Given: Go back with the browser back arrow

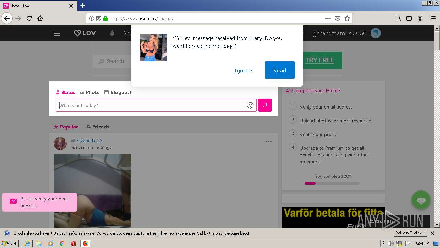Looking at the screenshot, I should tap(7, 18).
